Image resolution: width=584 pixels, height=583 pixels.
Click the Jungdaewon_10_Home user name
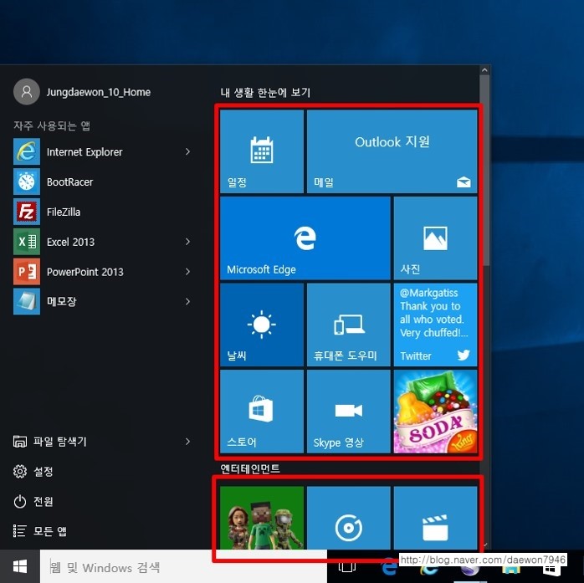(99, 92)
